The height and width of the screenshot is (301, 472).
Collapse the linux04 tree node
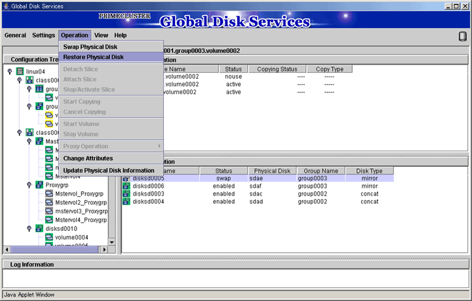coord(10,71)
